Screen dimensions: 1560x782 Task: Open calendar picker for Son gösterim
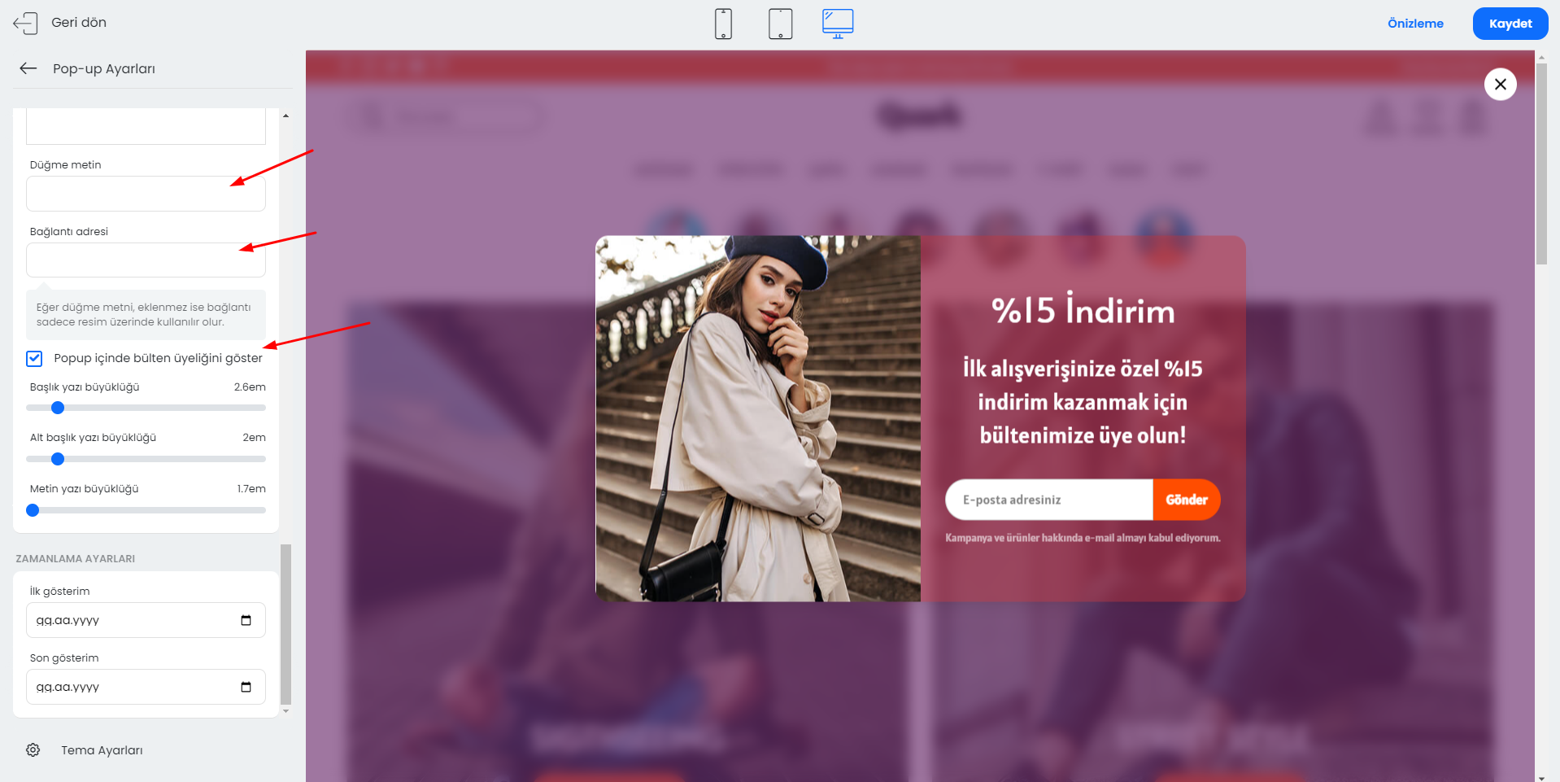(246, 687)
